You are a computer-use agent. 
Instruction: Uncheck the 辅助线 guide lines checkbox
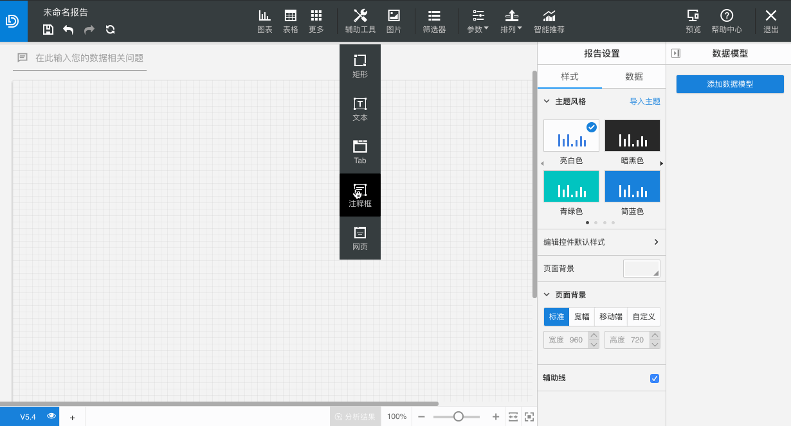(655, 378)
